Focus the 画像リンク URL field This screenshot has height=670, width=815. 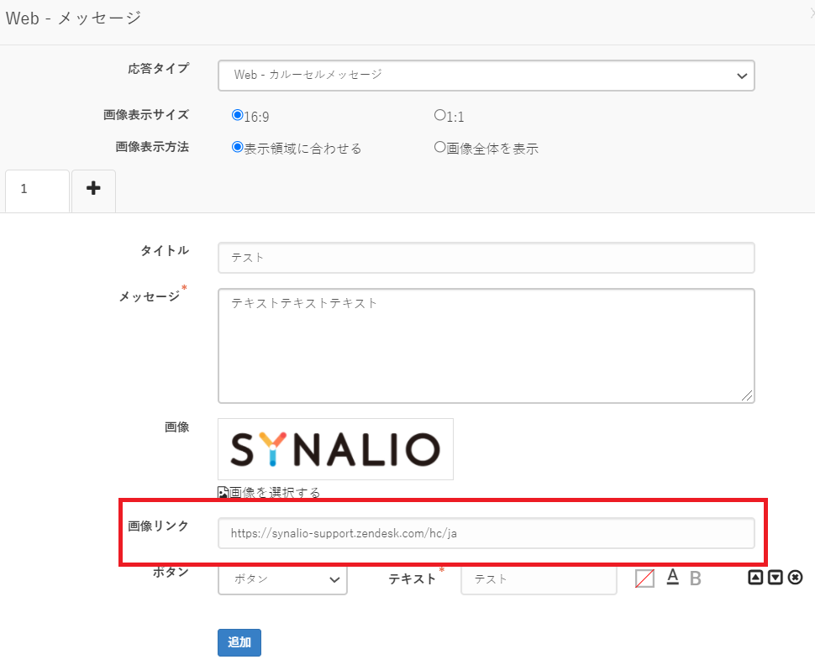[x=486, y=533]
